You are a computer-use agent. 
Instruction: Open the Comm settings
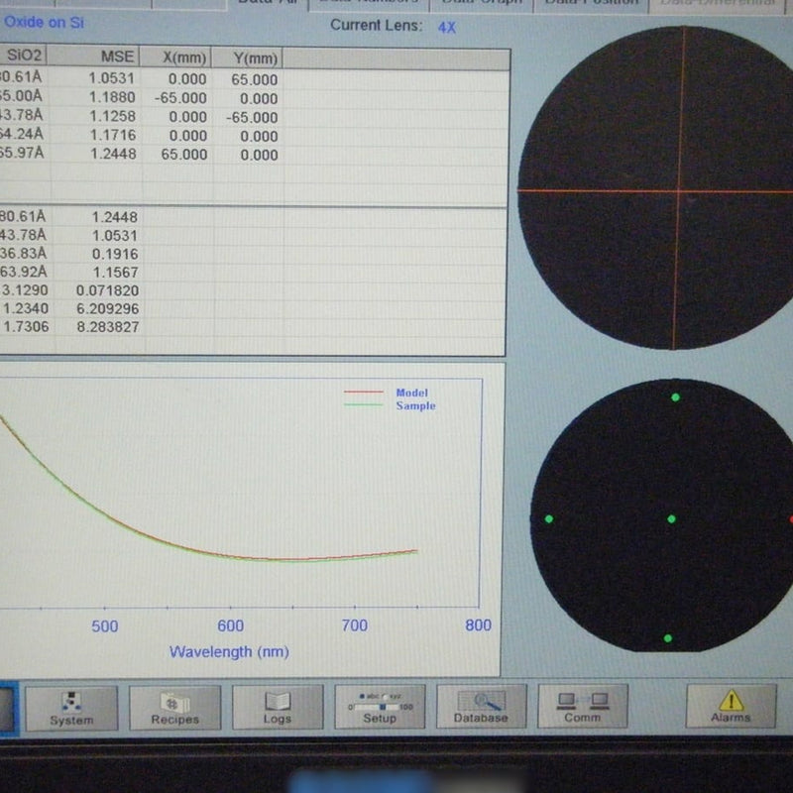click(582, 707)
